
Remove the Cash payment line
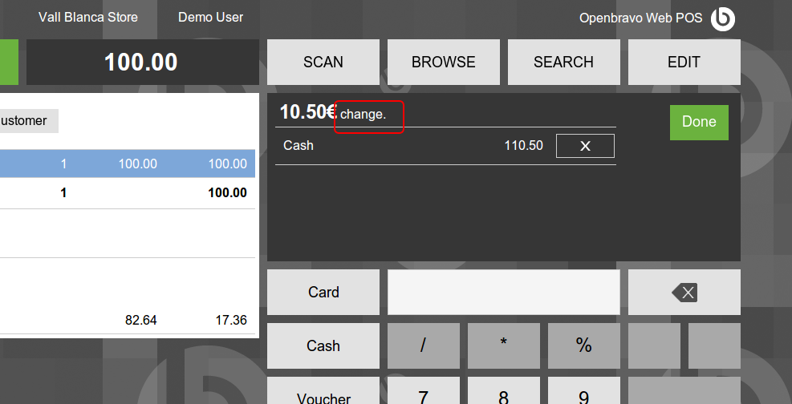[x=585, y=146]
